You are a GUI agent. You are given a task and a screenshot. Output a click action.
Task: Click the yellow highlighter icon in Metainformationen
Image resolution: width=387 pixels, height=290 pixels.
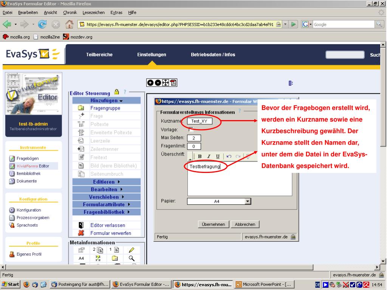point(132,250)
